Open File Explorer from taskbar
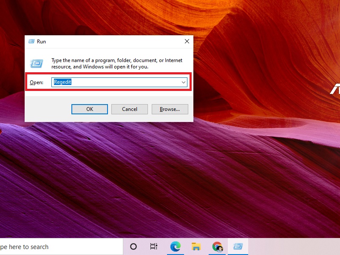The width and height of the screenshot is (340, 255). (x=196, y=246)
